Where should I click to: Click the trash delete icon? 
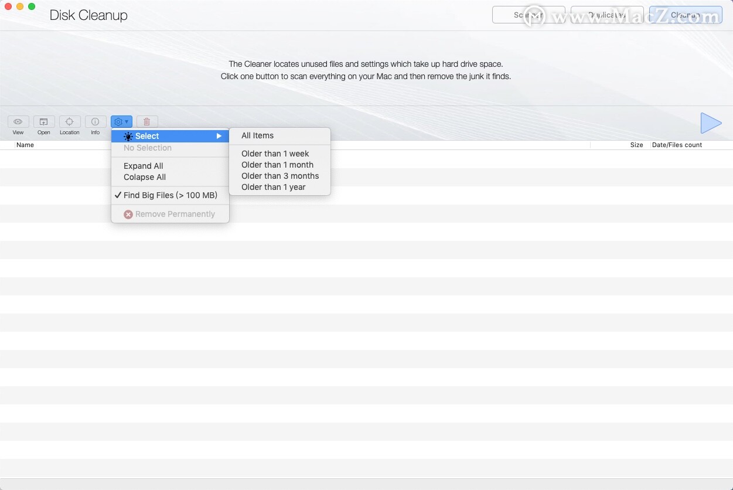click(147, 122)
